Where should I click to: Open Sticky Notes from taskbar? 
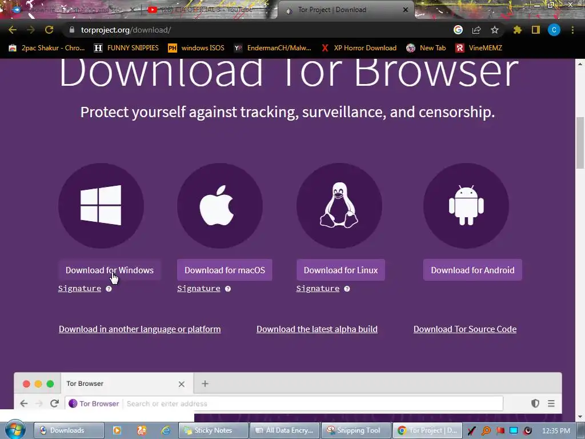214,430
